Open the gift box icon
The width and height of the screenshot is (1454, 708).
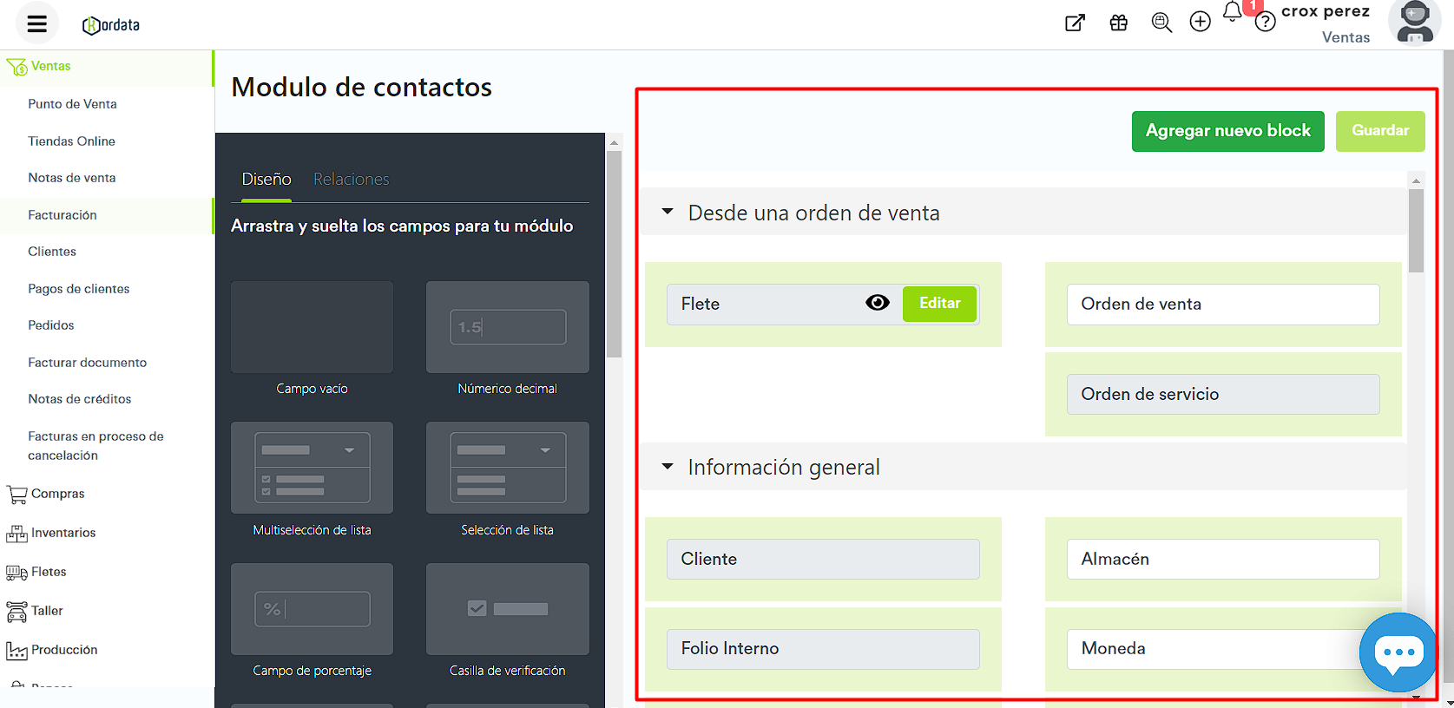(1118, 23)
